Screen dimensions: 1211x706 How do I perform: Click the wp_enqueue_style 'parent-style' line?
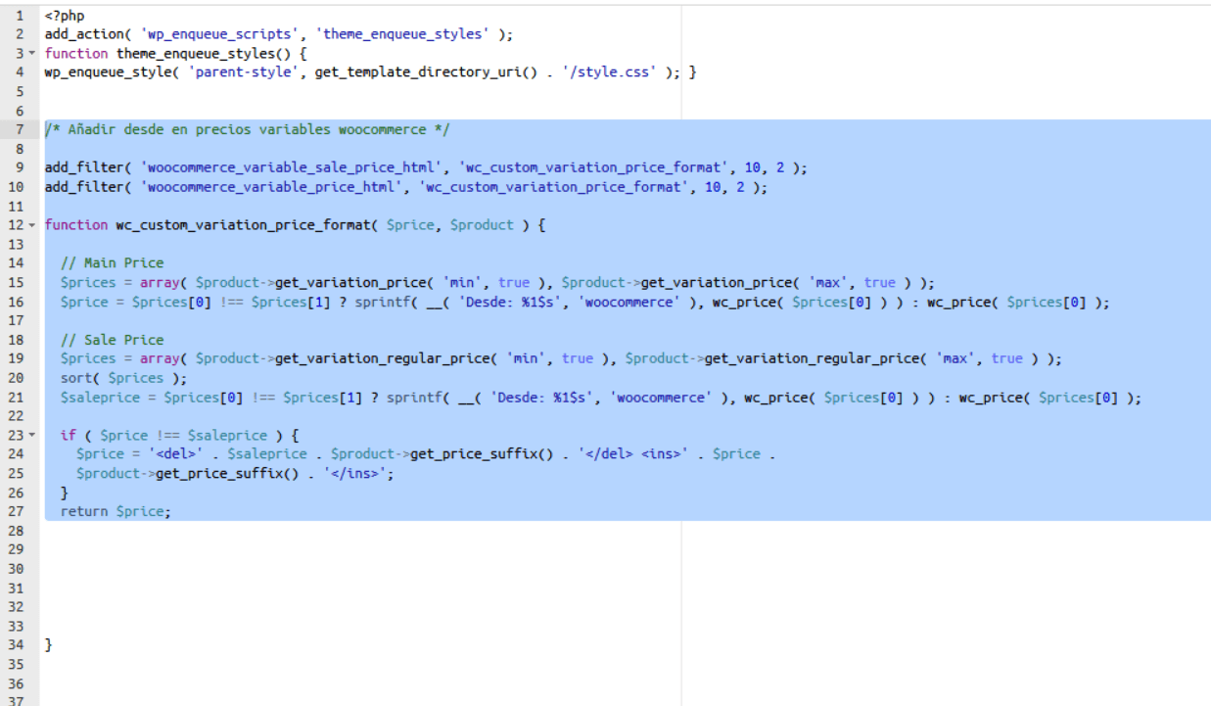370,72
